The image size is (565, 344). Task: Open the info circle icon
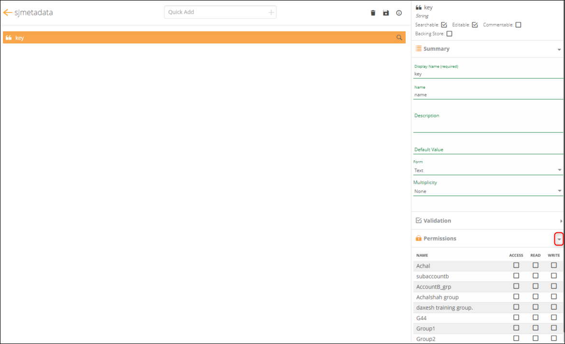[x=399, y=13]
